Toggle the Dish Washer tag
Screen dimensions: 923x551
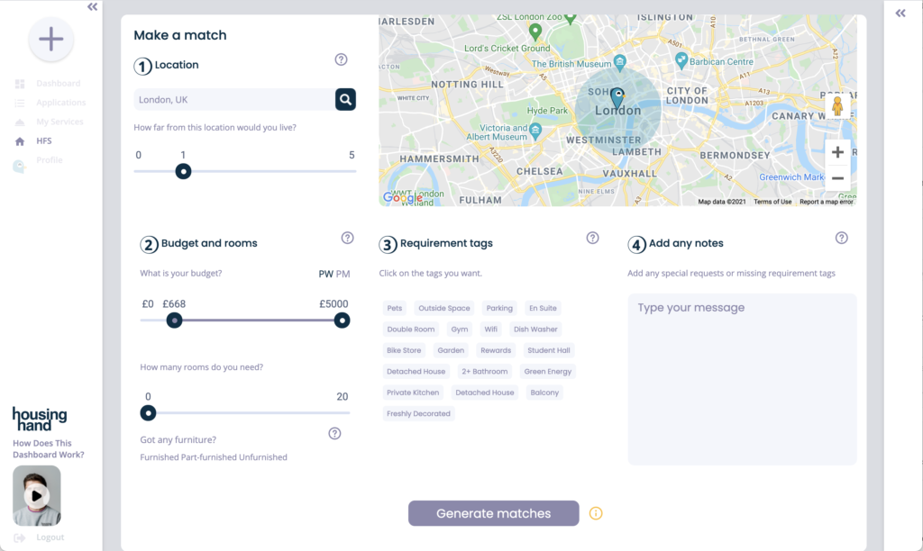tap(535, 330)
